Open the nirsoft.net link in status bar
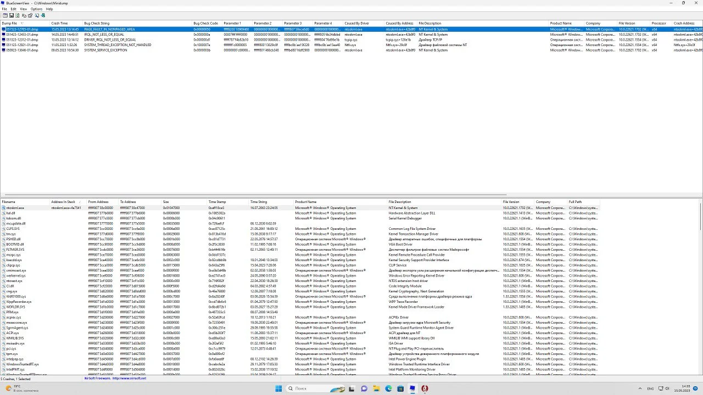 (130, 378)
